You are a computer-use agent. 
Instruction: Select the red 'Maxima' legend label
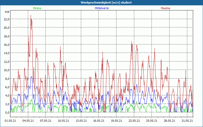tap(165, 8)
